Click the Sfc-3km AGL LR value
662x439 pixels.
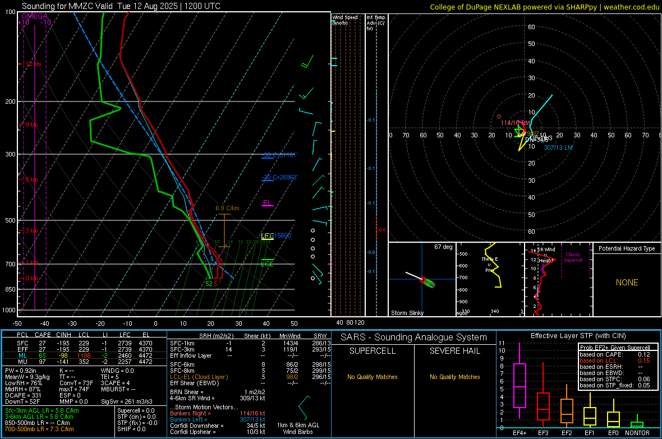(42, 410)
